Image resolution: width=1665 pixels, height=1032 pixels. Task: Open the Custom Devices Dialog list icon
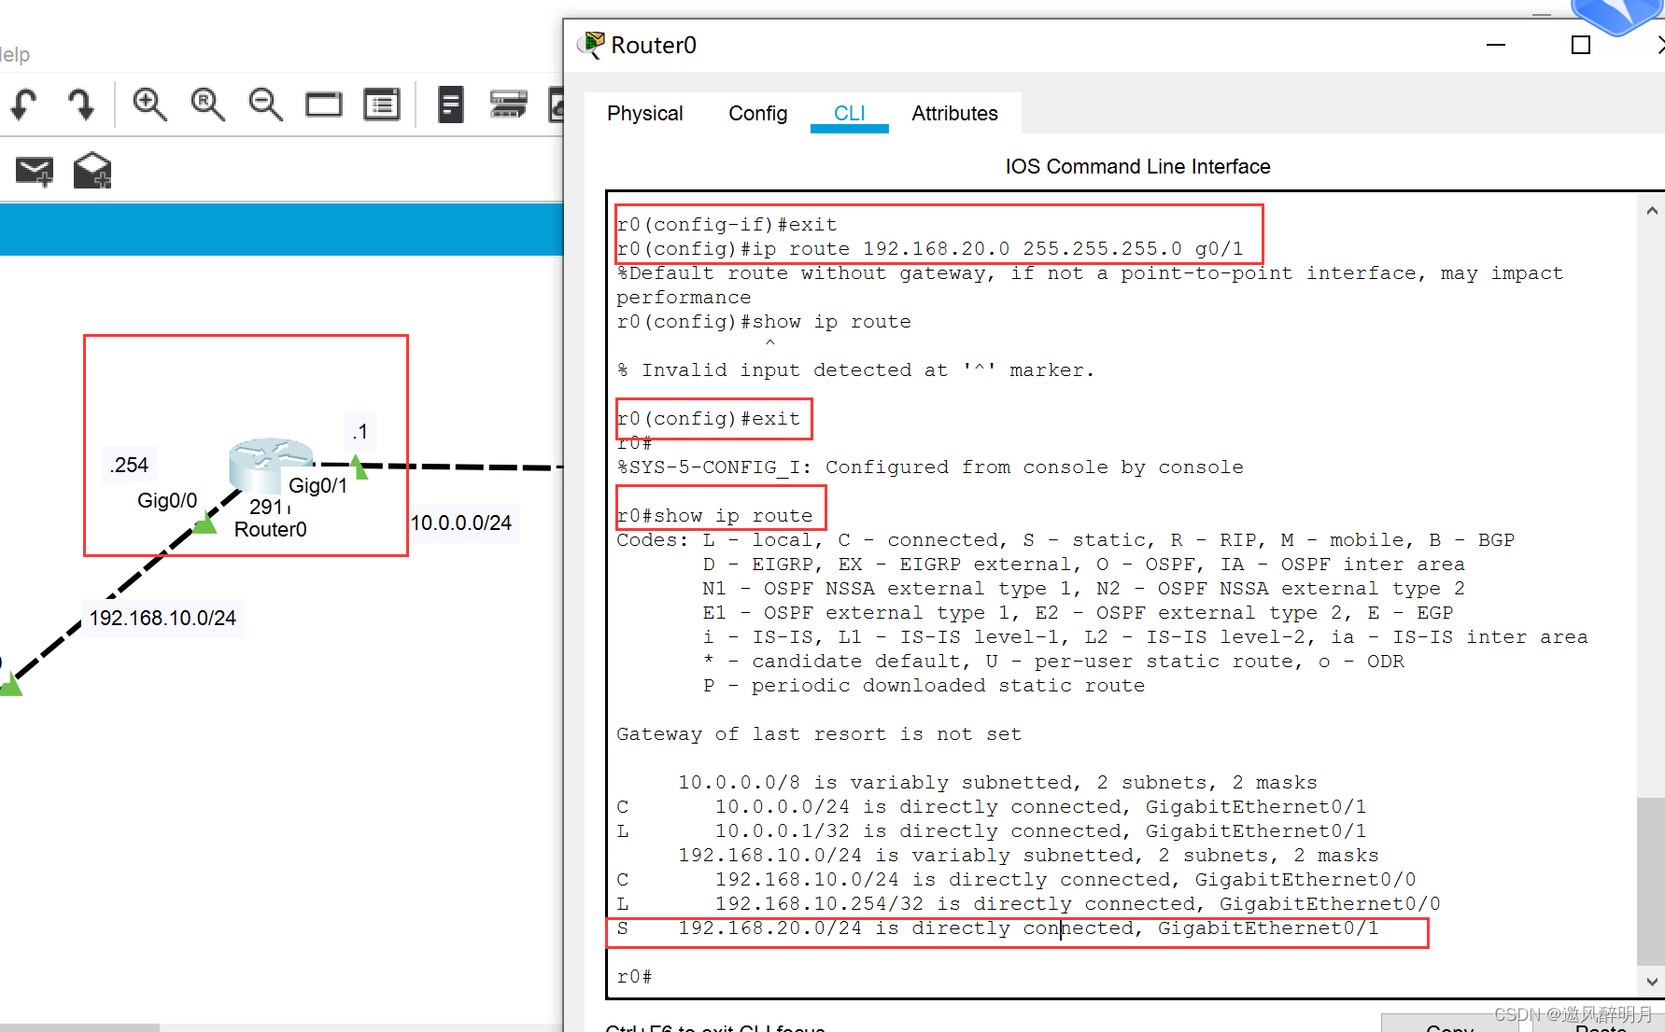click(x=382, y=105)
